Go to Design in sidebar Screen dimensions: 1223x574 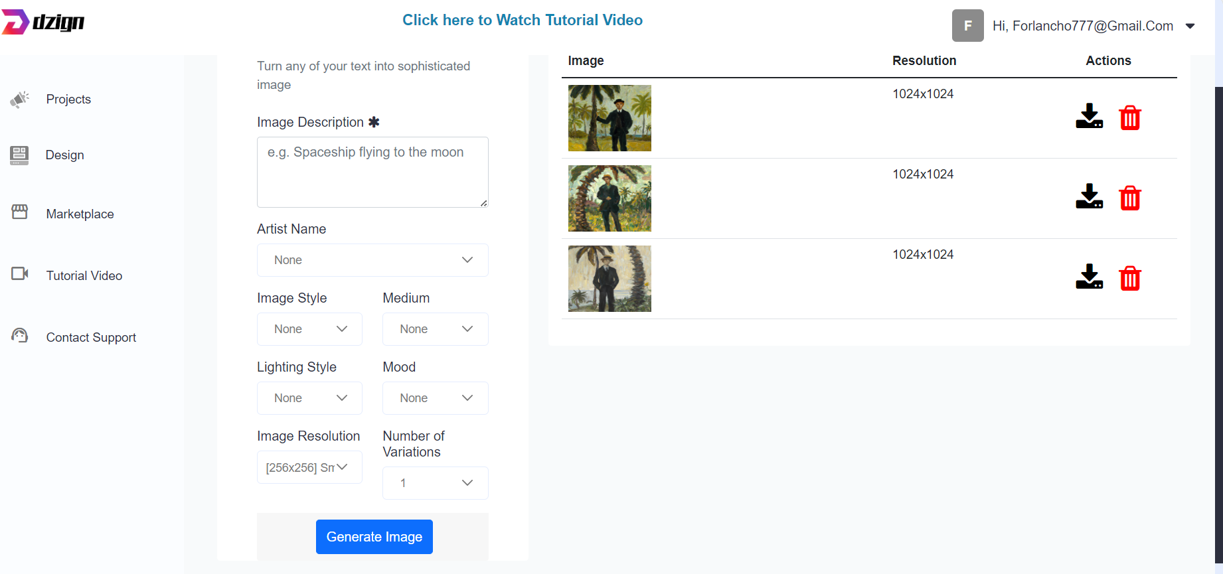pyautogui.click(x=64, y=155)
